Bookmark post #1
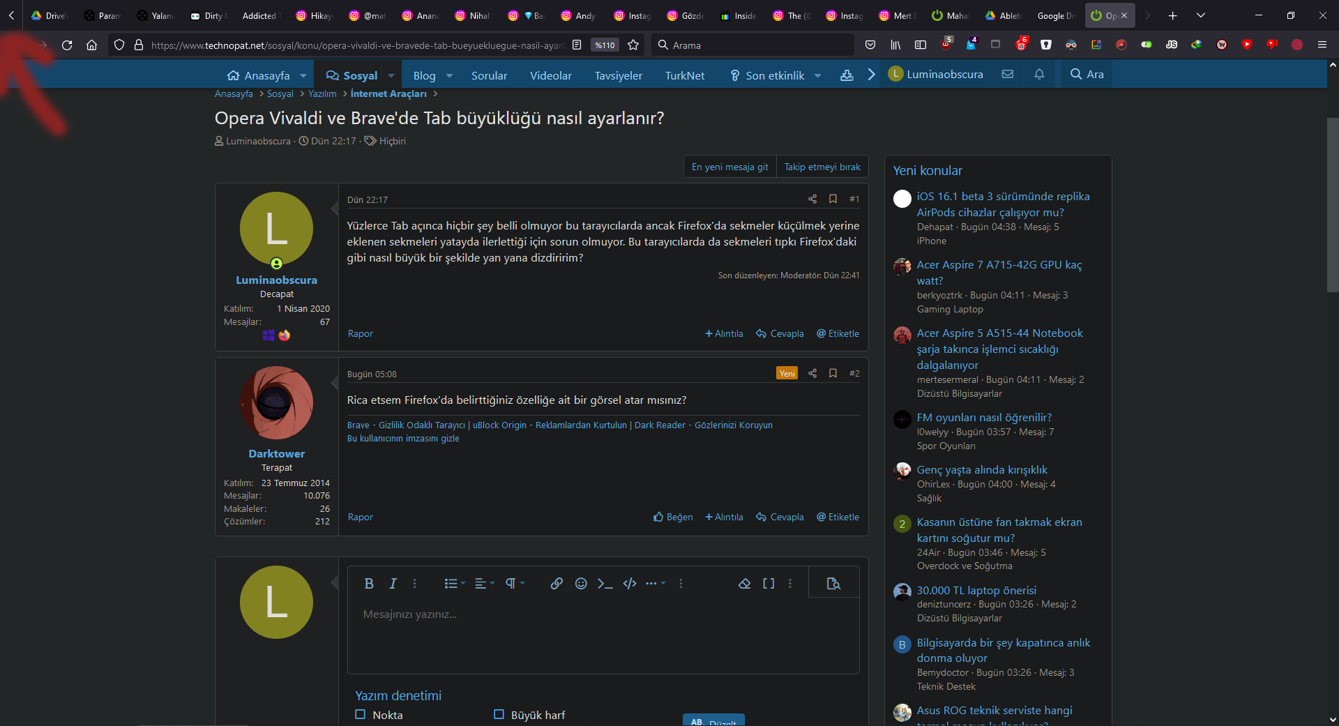 tap(833, 199)
